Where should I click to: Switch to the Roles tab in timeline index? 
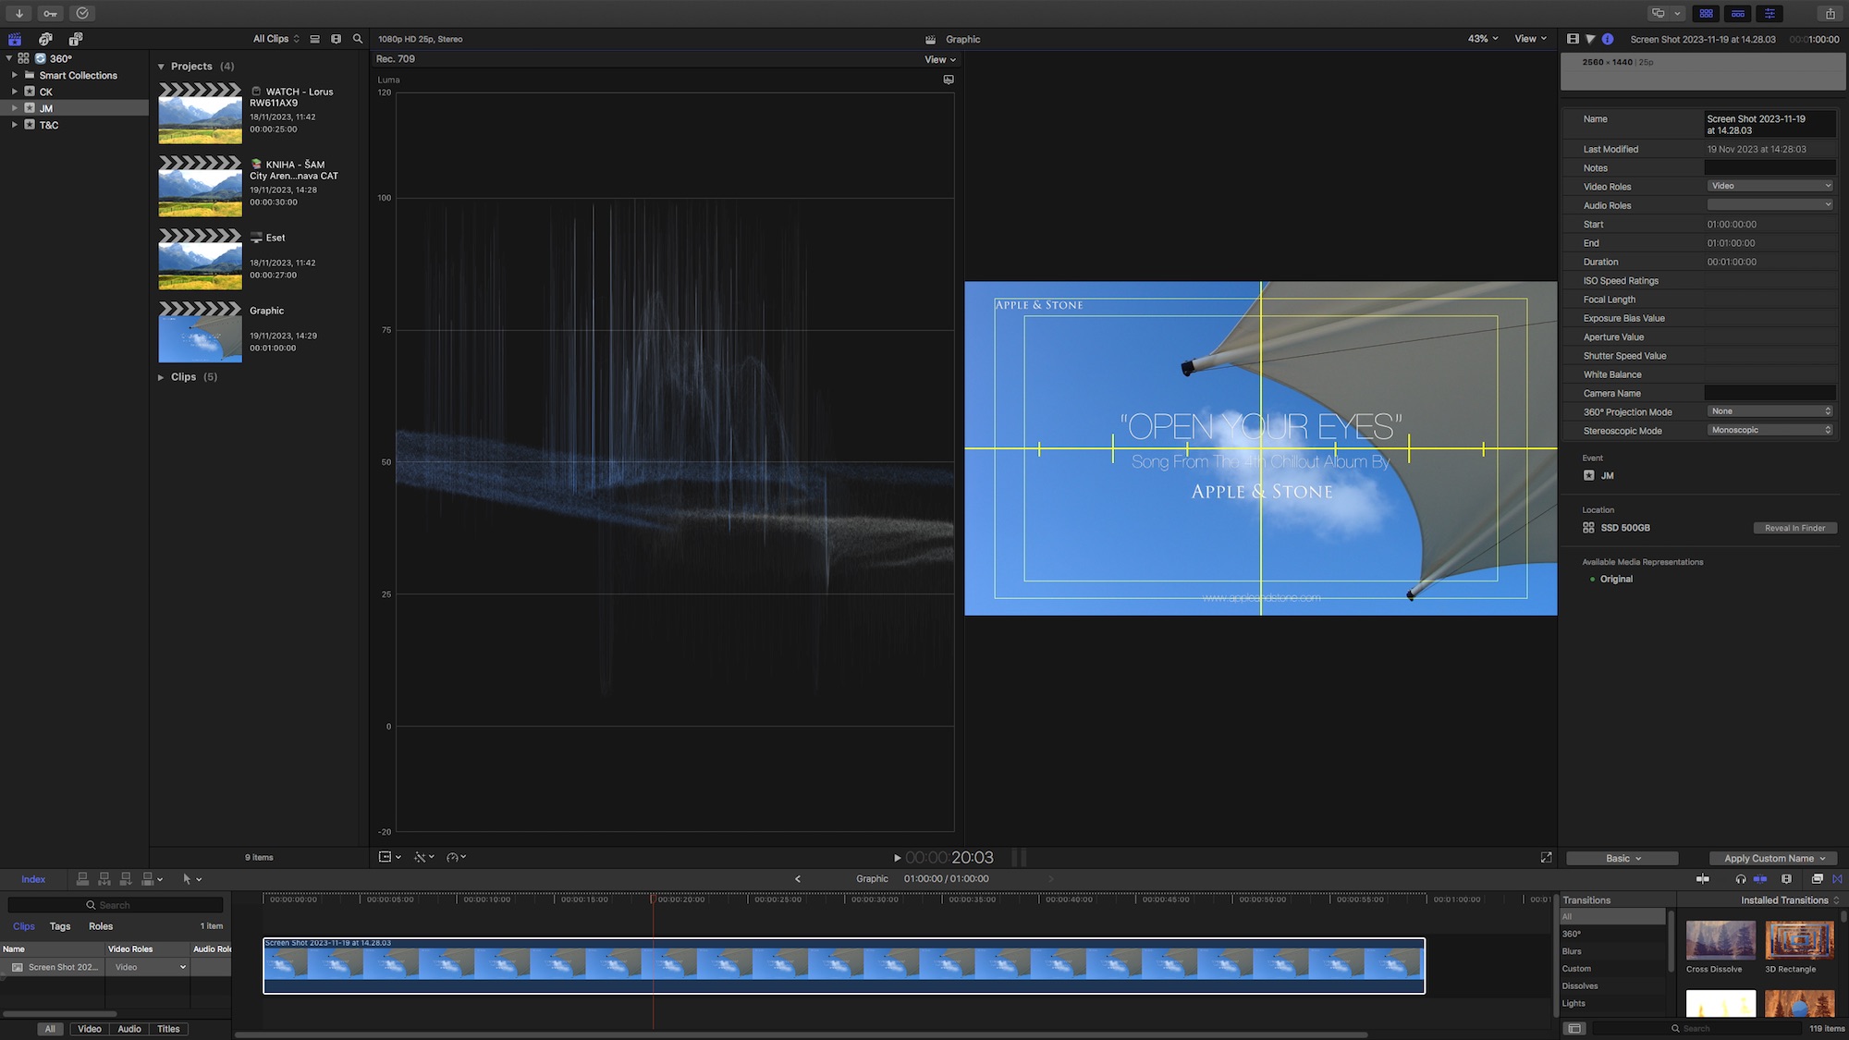click(x=101, y=926)
